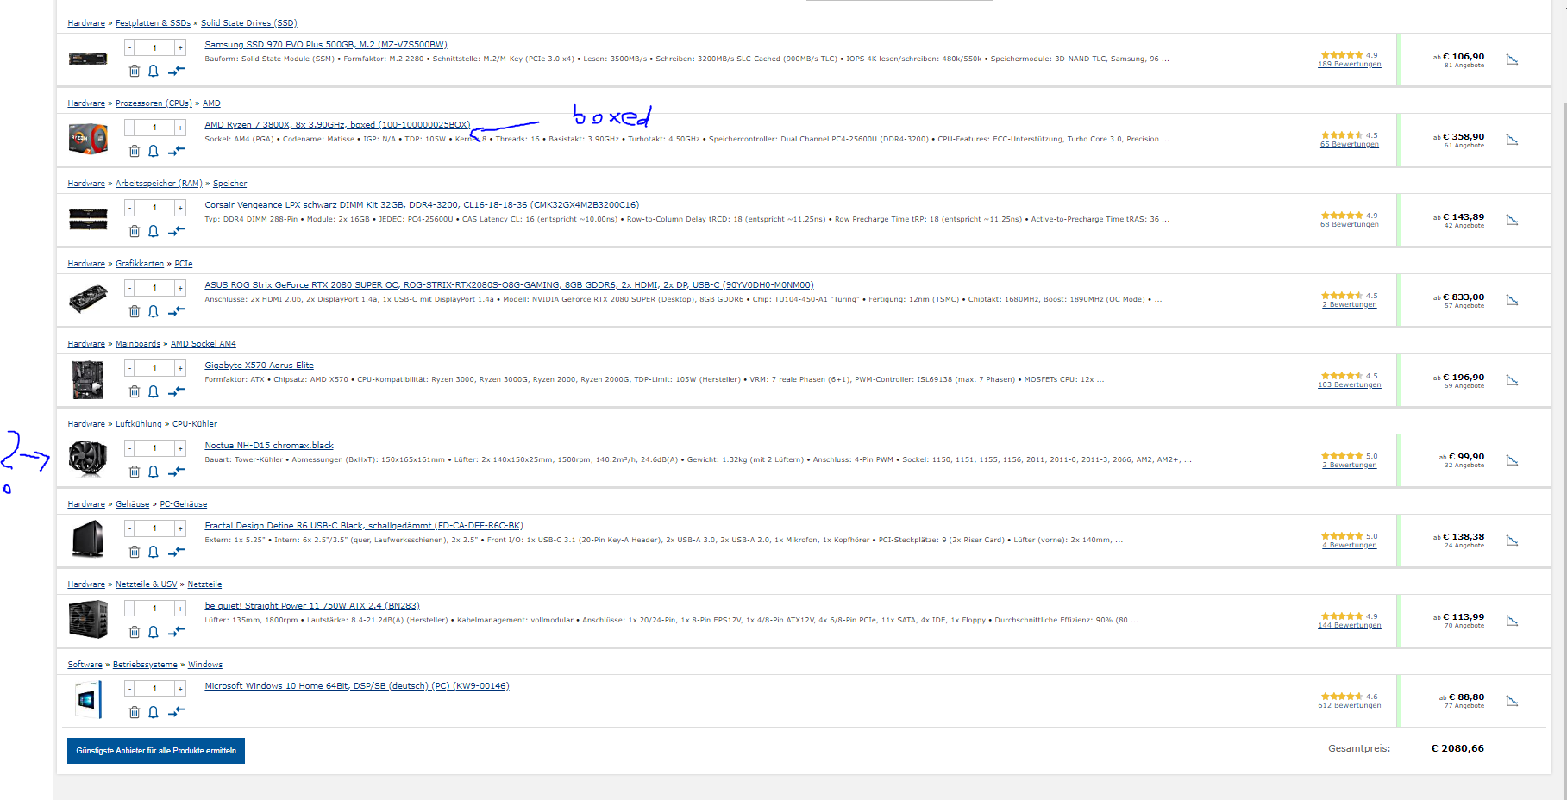
Task: Delete Gigabyte X570 Aorus Elite from list
Action: [135, 391]
